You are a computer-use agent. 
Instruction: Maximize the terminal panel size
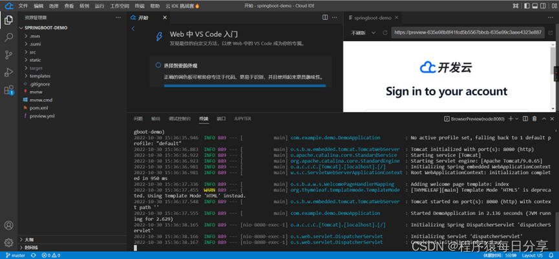coord(544,119)
